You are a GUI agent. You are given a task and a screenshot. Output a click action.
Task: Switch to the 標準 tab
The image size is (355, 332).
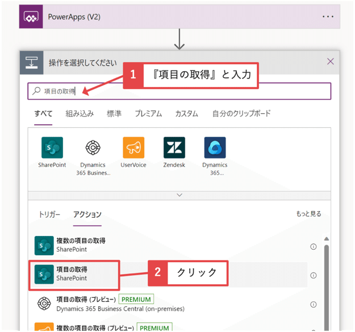click(x=114, y=113)
